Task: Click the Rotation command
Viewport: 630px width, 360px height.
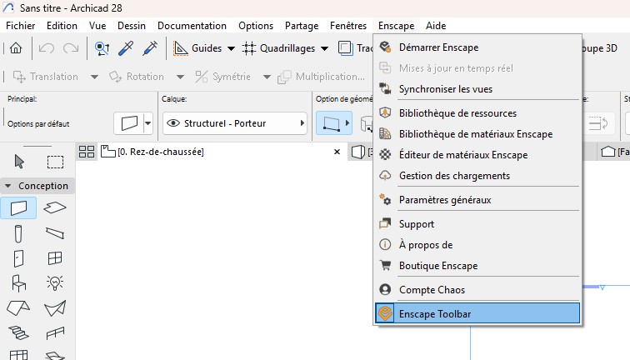Action: 137,77
